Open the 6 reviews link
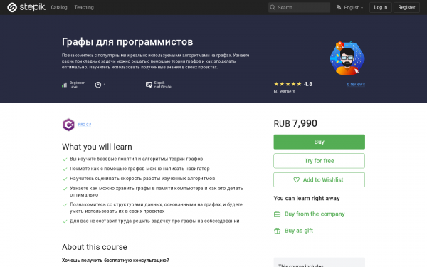427x267 pixels. pyautogui.click(x=356, y=85)
